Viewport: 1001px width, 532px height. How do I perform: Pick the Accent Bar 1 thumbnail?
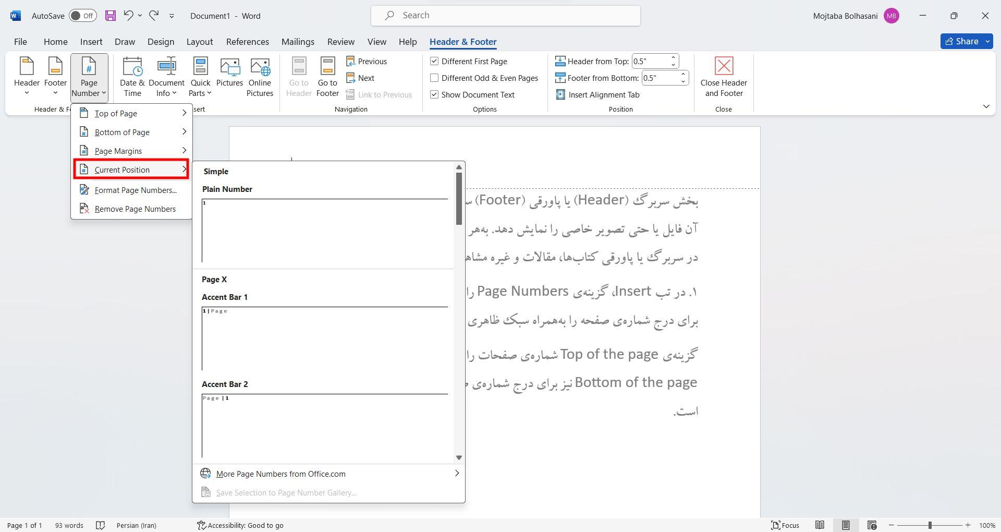(x=324, y=339)
